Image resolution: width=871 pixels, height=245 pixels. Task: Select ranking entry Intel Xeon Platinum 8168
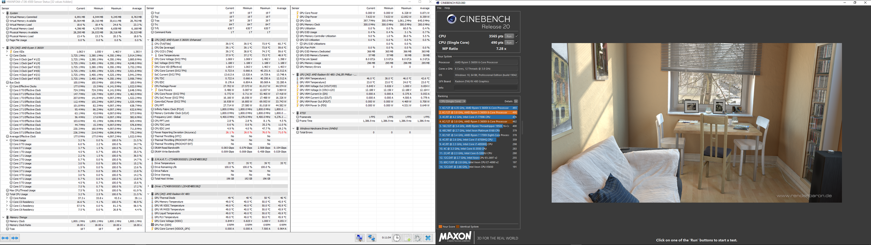pyautogui.click(x=478, y=131)
